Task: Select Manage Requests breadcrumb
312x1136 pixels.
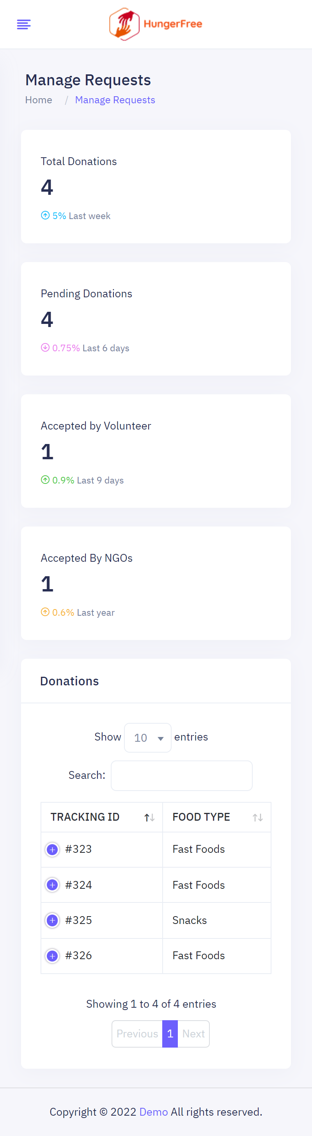Action: point(115,100)
